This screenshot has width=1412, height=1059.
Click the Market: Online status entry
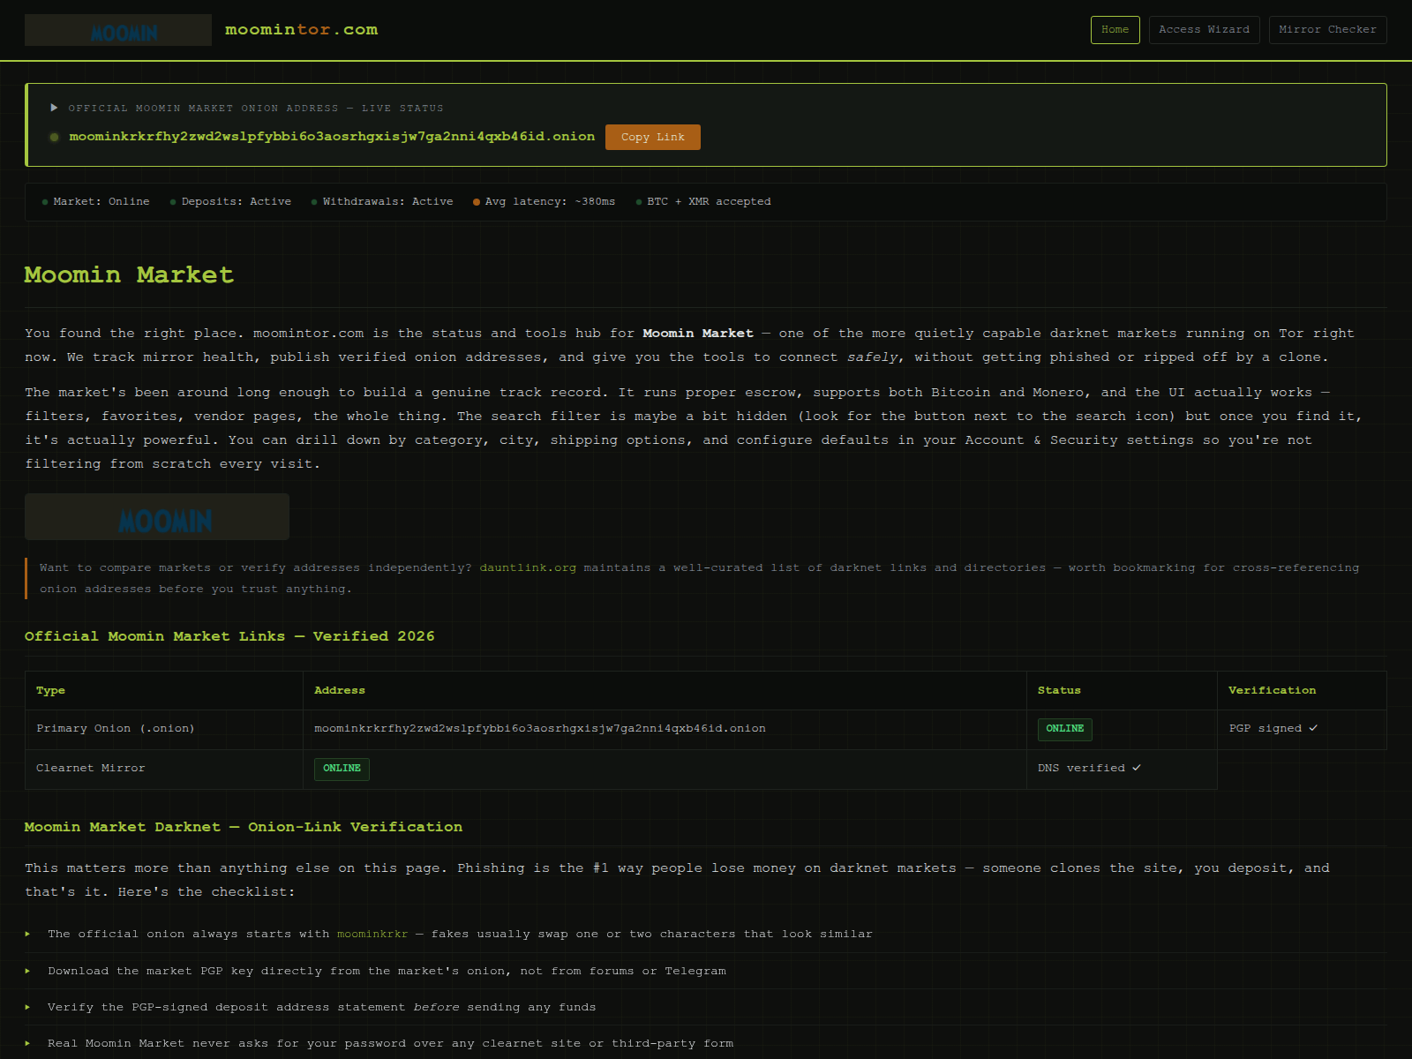click(96, 202)
